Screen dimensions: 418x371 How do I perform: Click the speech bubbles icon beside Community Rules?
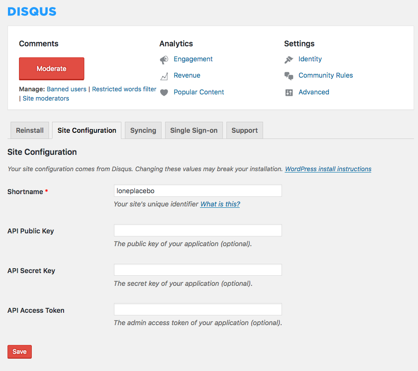click(x=289, y=76)
